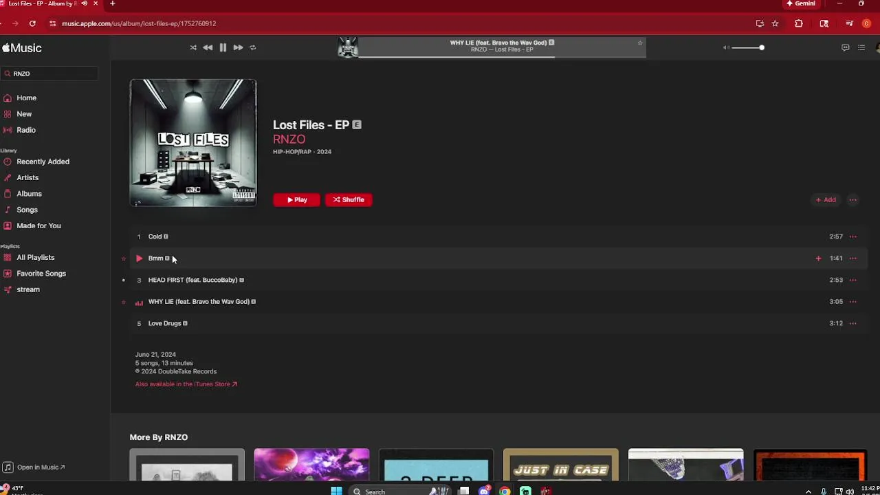Open Songs in the library
The image size is (880, 495).
point(27,210)
